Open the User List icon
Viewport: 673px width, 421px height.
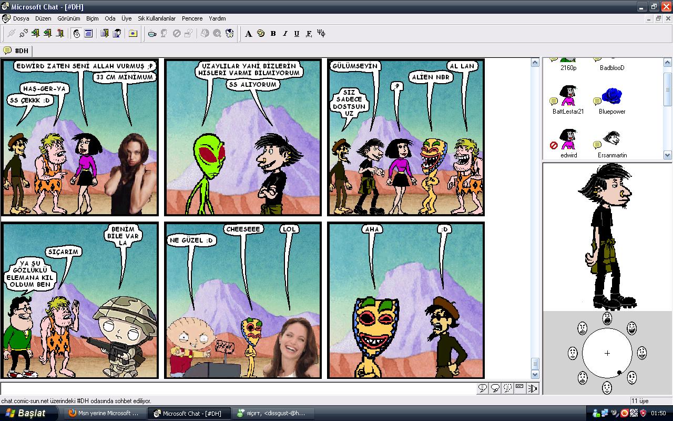point(117,33)
